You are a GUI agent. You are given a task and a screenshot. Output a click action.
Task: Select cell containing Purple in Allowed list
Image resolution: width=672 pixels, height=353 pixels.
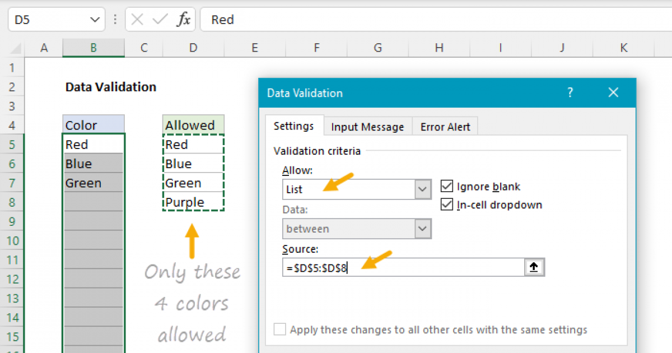193,202
